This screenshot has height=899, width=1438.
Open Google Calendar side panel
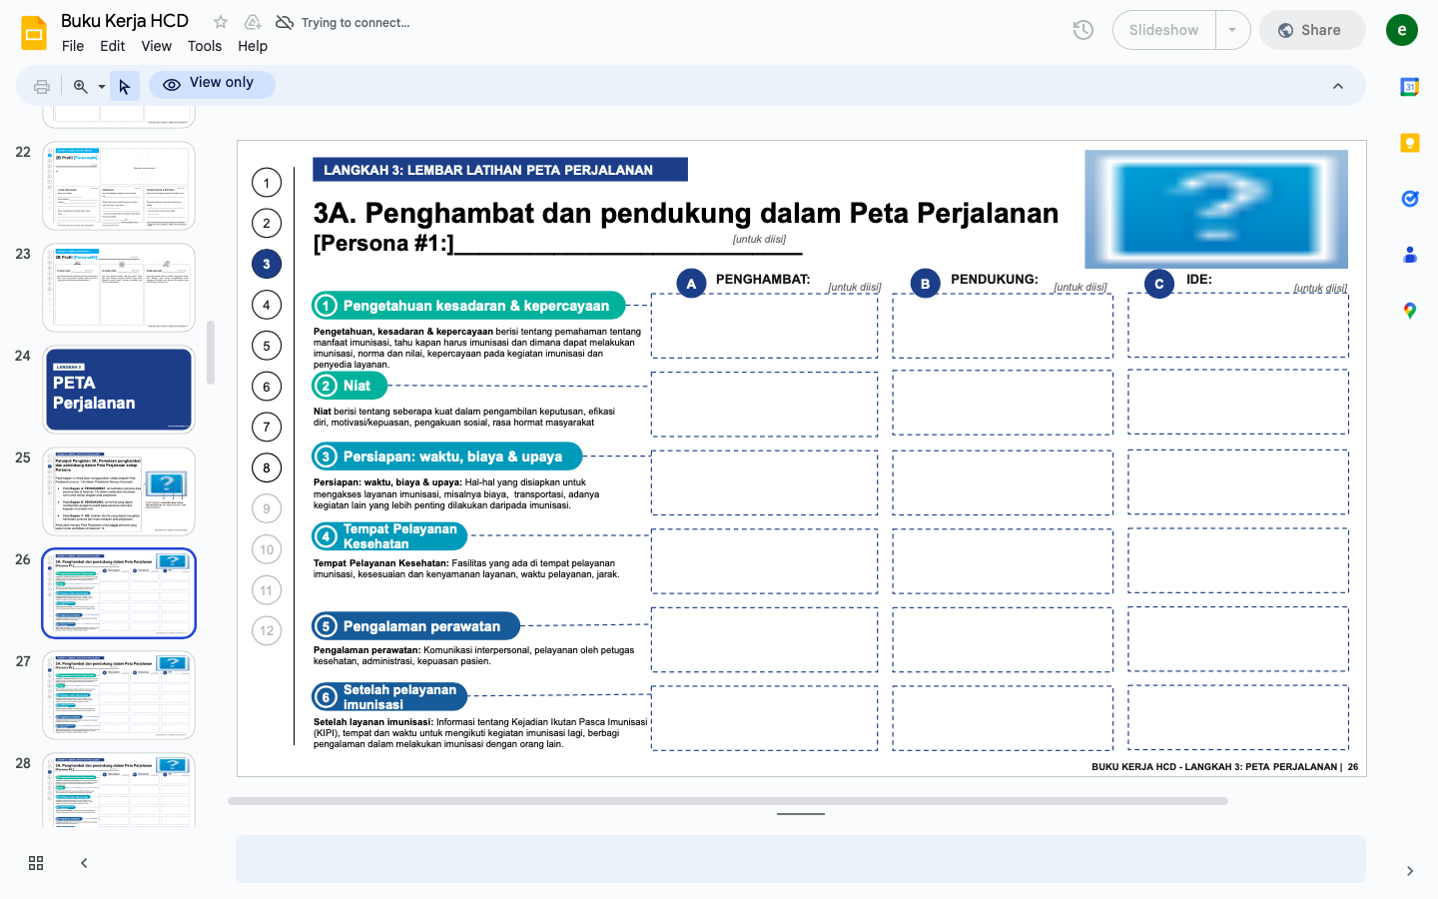coord(1410,87)
